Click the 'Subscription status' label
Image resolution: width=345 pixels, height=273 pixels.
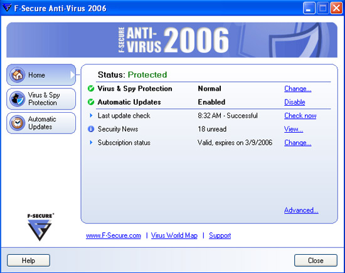click(x=124, y=143)
